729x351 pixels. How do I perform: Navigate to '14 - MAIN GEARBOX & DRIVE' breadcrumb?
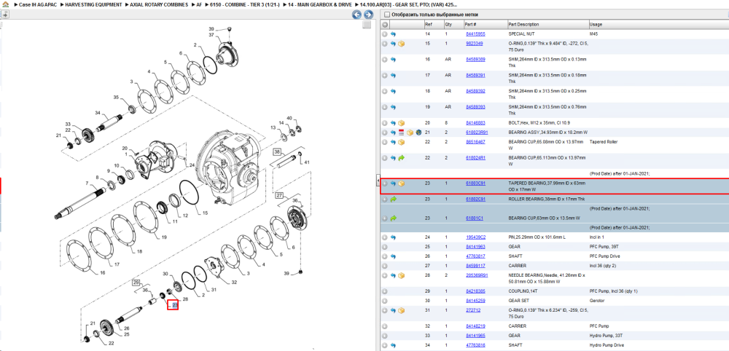[x=319, y=4]
